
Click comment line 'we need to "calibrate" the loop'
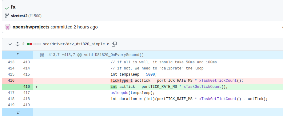click(x=157, y=69)
